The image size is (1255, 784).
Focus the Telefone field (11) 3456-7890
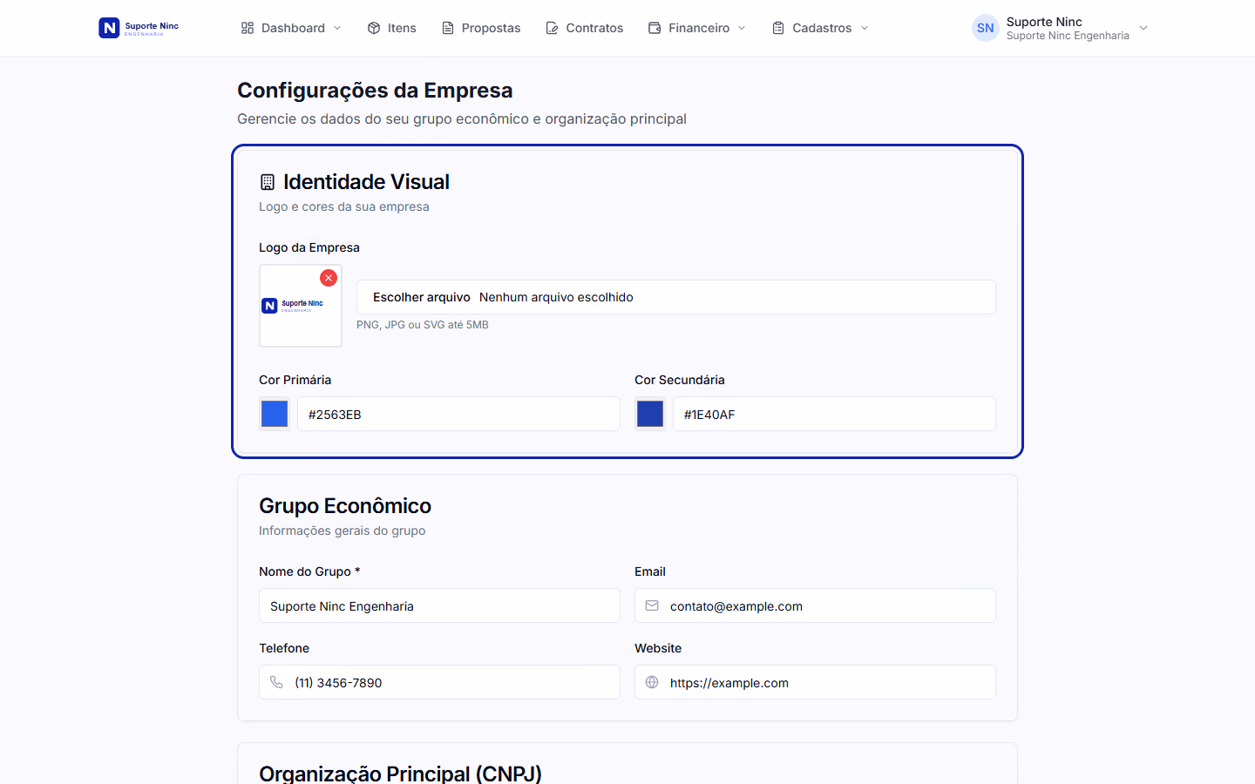point(439,682)
